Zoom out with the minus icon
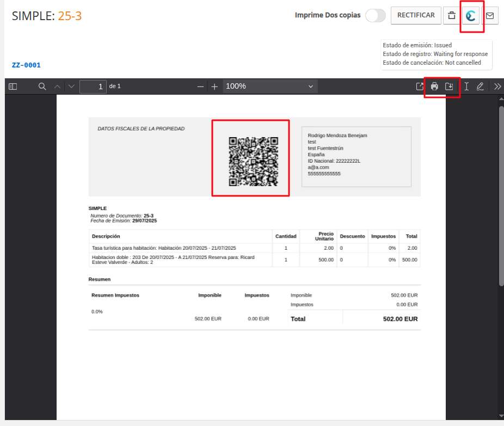This screenshot has height=426, width=504. point(200,87)
